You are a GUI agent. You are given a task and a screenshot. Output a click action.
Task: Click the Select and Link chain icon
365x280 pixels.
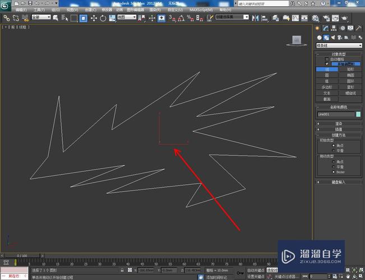coord(7,18)
